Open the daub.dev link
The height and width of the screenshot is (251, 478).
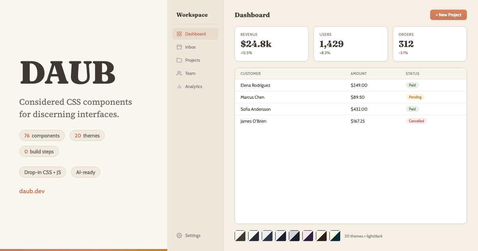pyautogui.click(x=32, y=191)
